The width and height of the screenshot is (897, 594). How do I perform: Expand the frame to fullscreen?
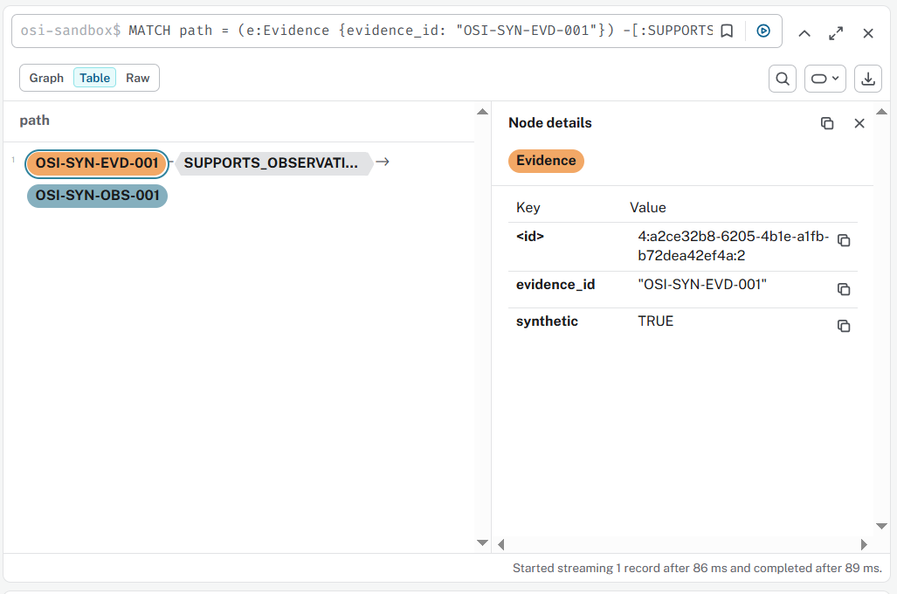coord(836,33)
